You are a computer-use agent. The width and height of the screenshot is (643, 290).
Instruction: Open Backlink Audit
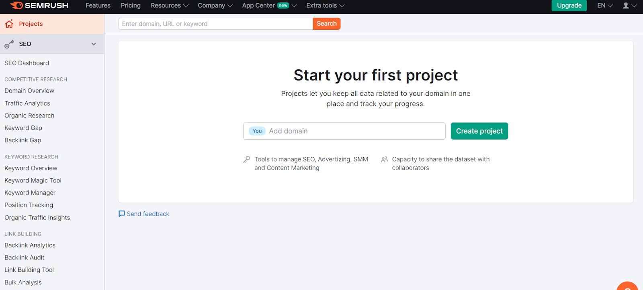[25, 258]
